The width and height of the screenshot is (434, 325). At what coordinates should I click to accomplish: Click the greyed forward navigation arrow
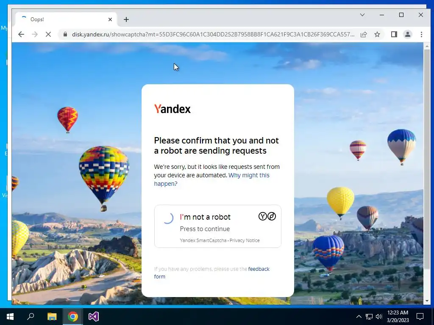(35, 34)
